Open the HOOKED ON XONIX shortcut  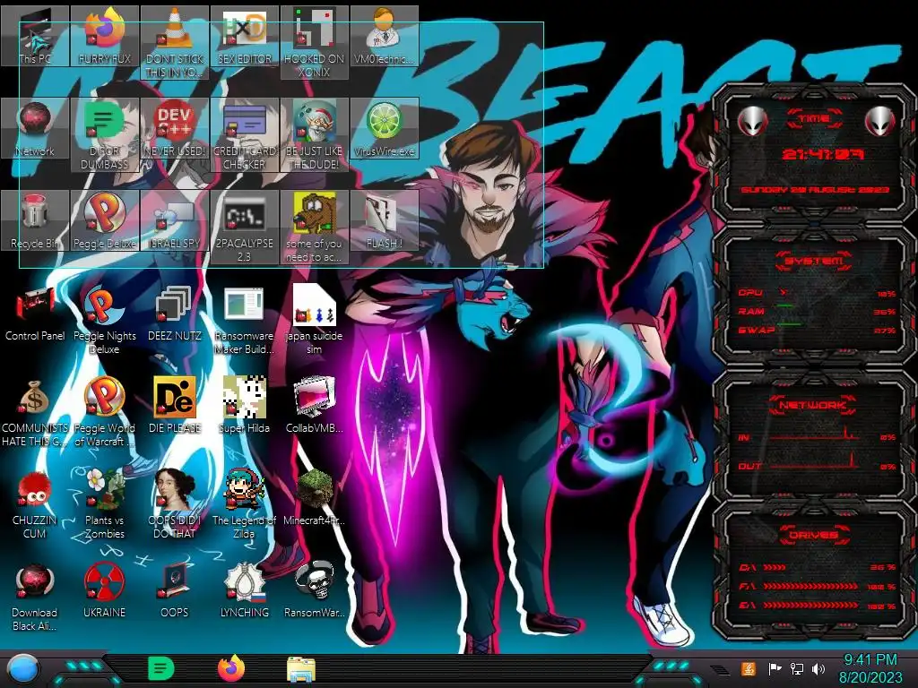coord(315,42)
